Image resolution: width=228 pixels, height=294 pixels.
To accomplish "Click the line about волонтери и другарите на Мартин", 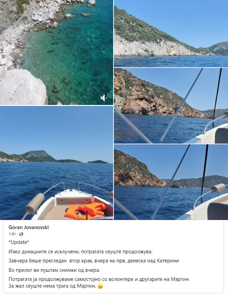I will 99,279.
